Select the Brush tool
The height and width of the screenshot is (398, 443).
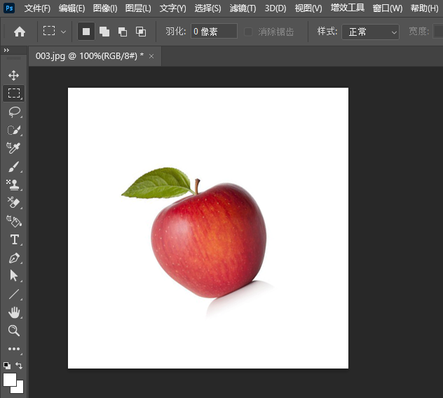click(x=13, y=166)
